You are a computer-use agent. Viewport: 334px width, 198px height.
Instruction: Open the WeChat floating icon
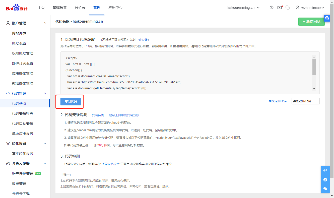coord(325,189)
